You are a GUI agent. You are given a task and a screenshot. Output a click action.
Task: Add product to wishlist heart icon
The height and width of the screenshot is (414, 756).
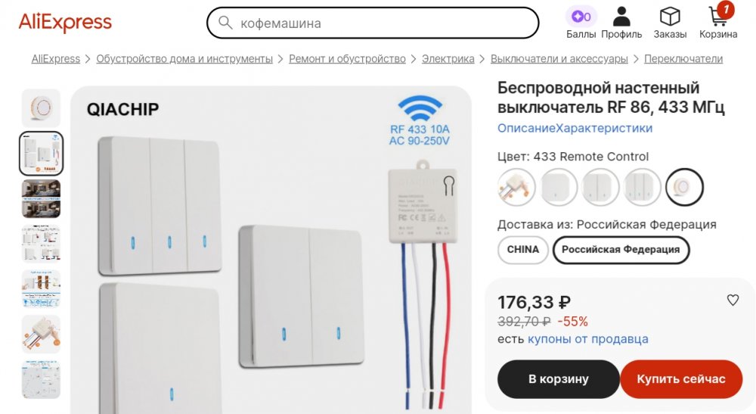click(x=733, y=300)
